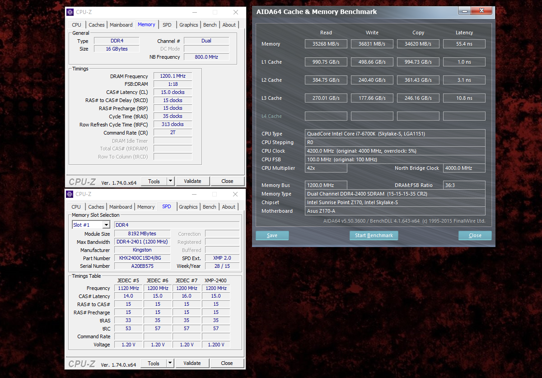Click Start Benchmark in AIDA64

click(x=374, y=235)
